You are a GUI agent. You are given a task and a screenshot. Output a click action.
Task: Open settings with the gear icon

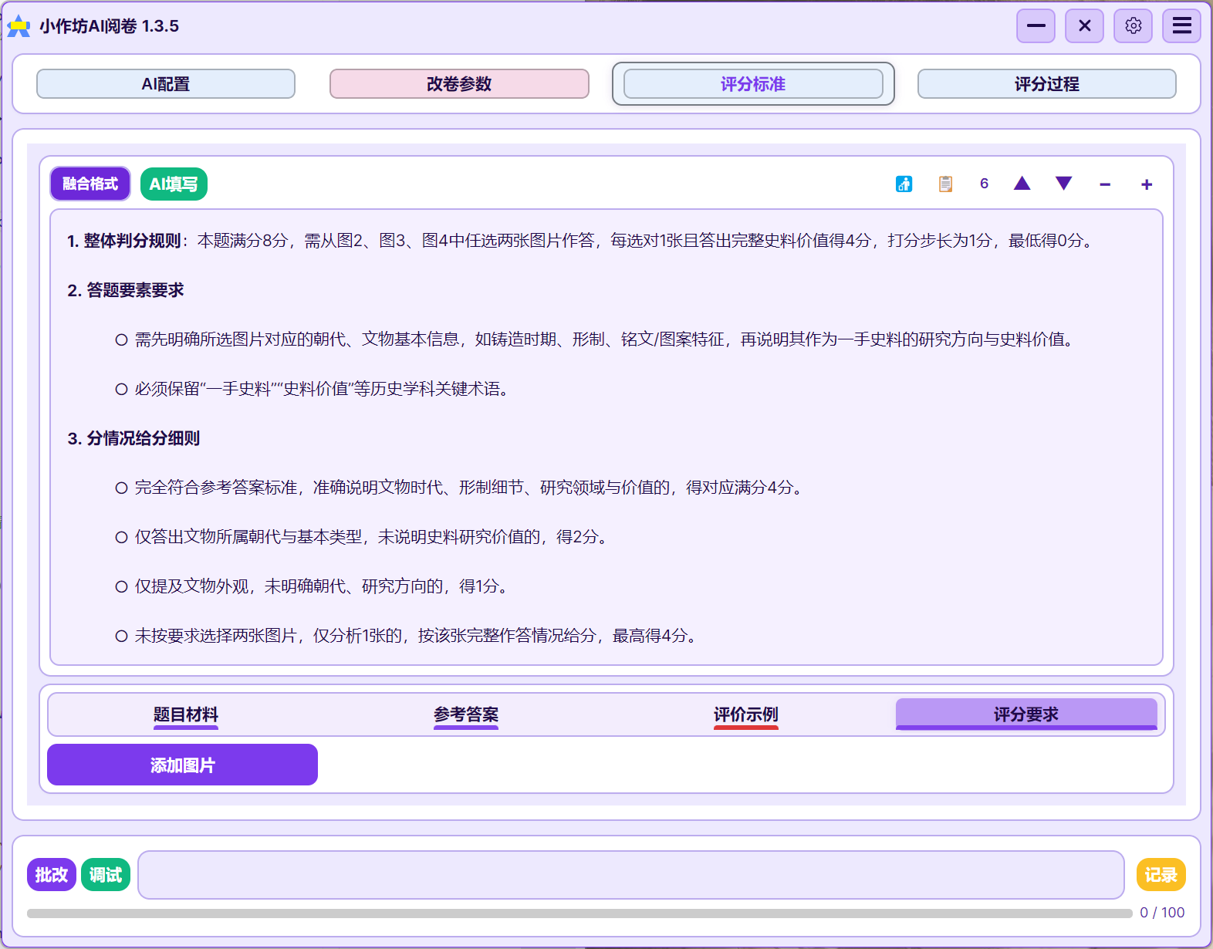tap(1133, 26)
